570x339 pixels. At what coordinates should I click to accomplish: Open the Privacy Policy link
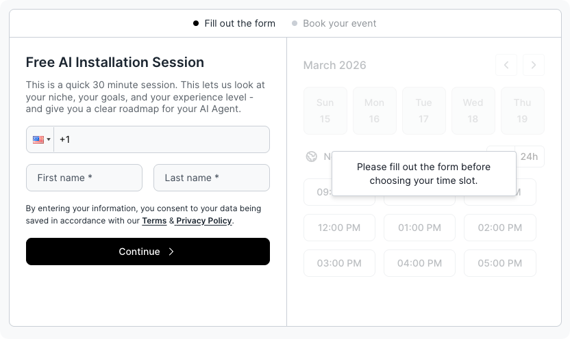pos(203,221)
